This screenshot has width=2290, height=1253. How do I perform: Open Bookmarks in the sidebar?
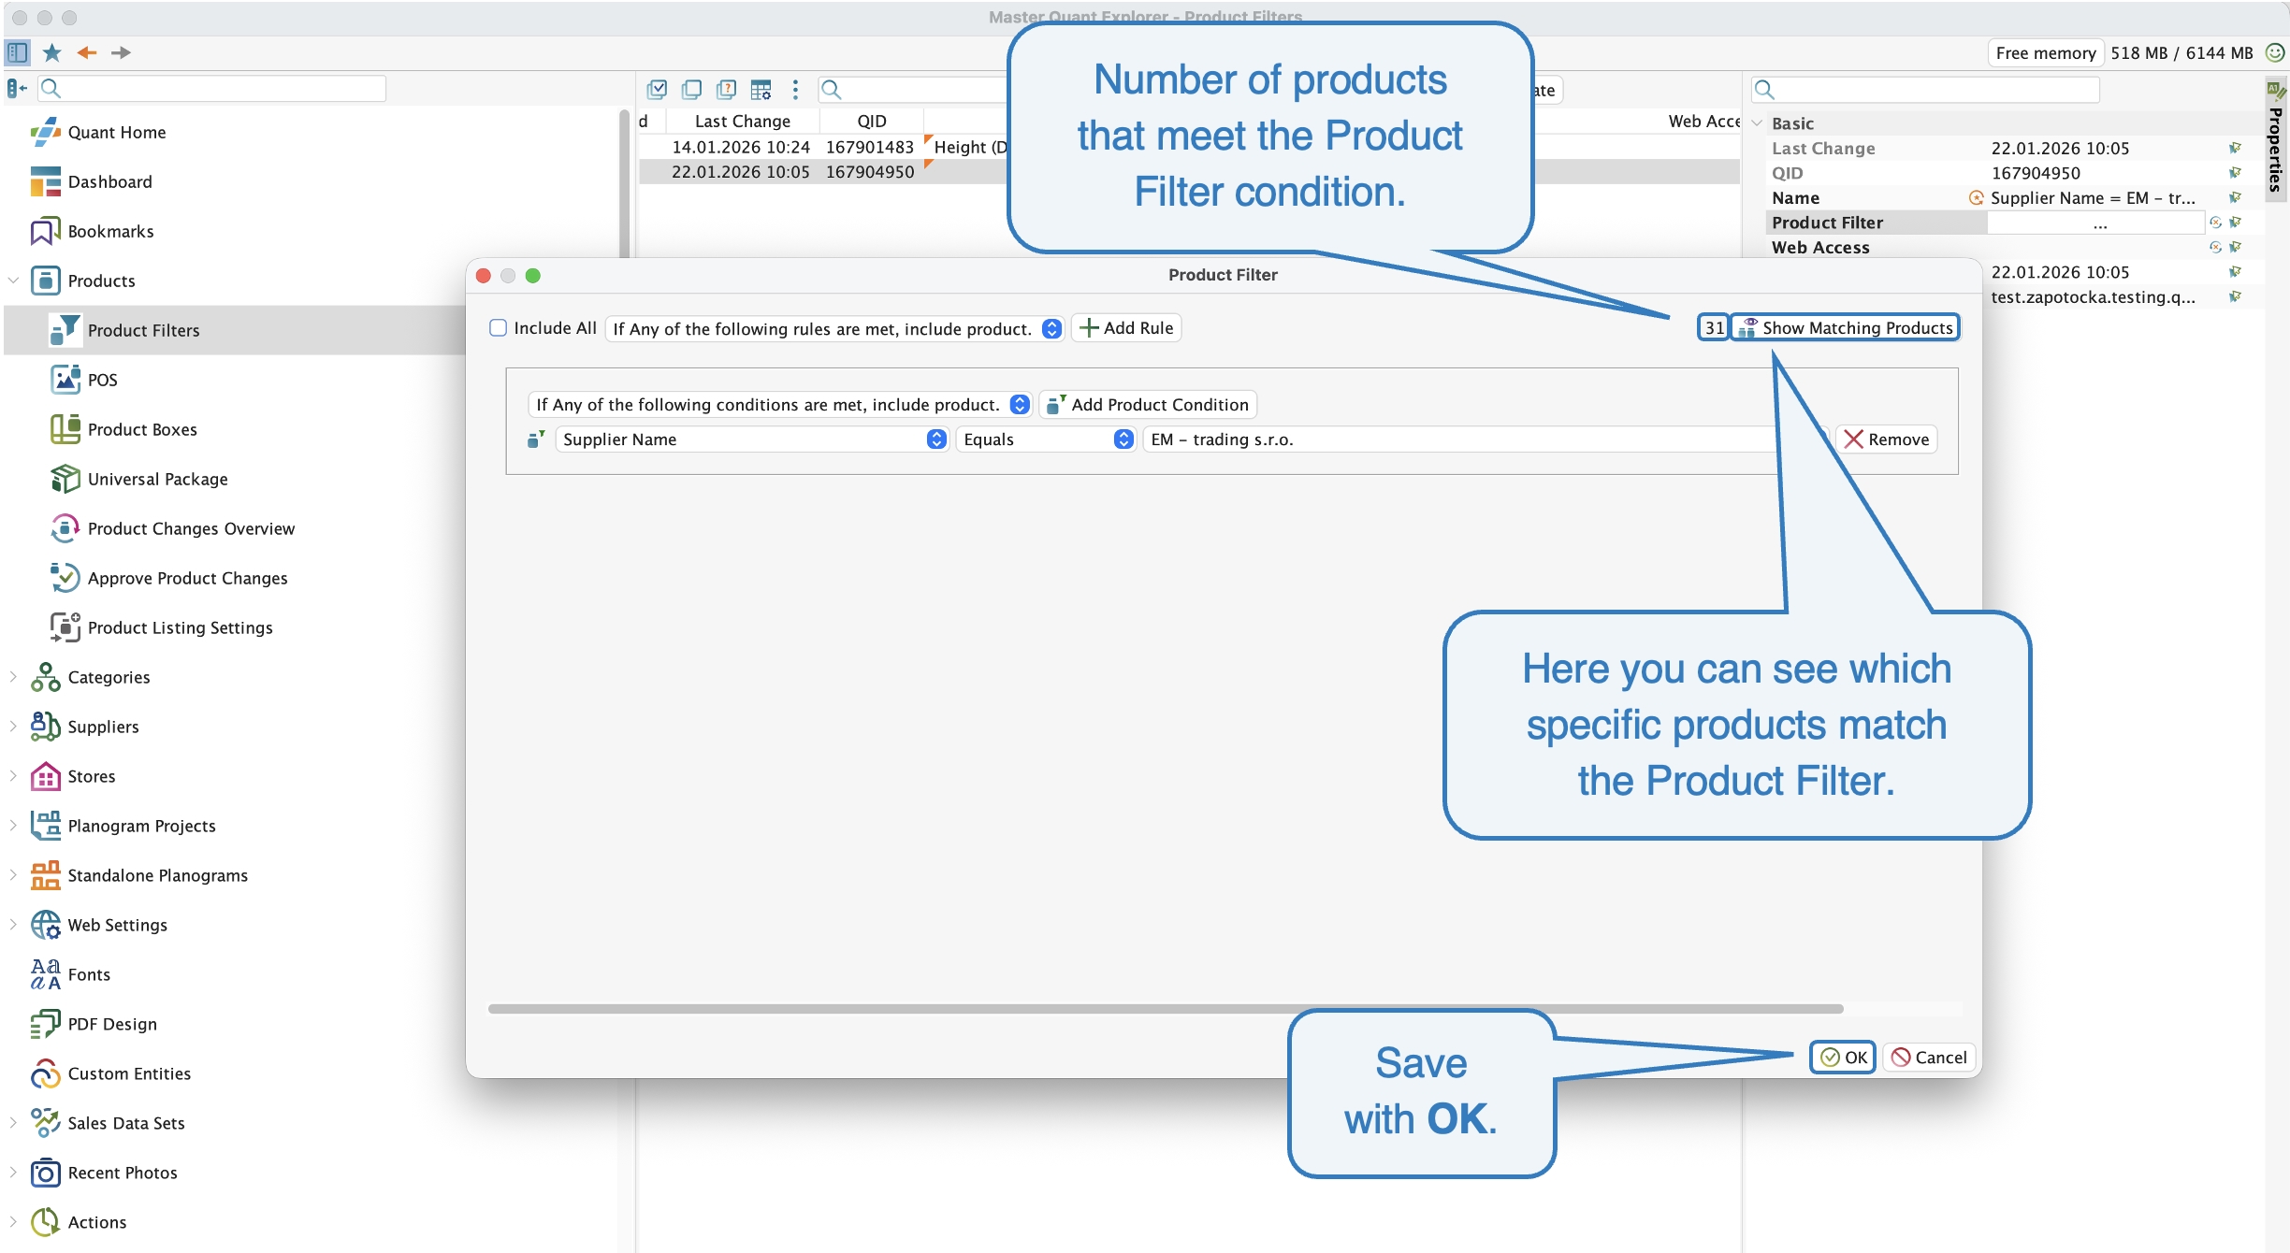pos(110,231)
